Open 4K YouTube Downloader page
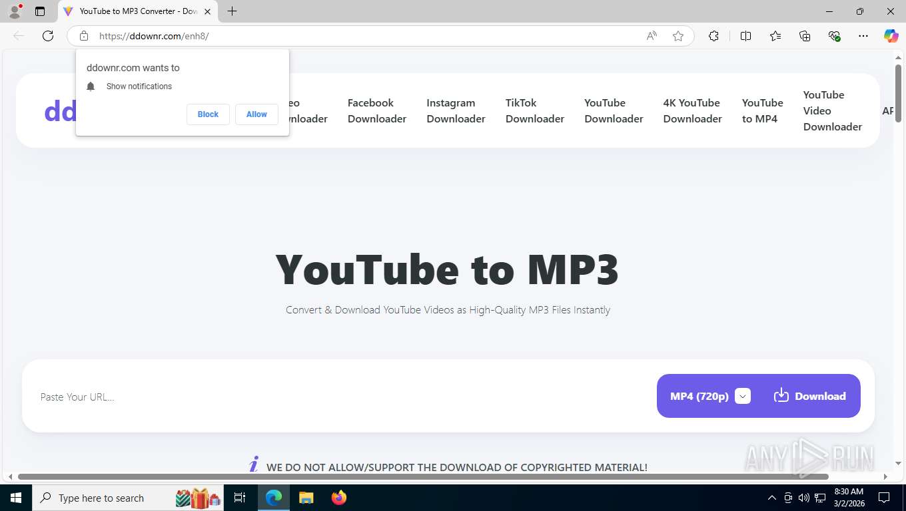Viewport: 906px width, 511px height. [x=692, y=110]
